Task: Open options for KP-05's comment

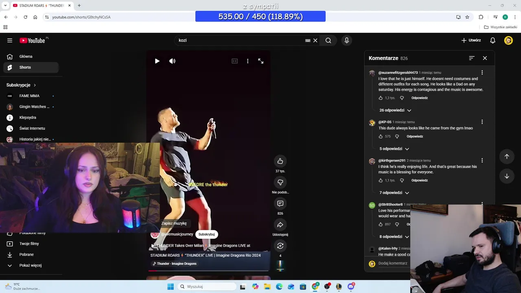Action: (x=482, y=122)
